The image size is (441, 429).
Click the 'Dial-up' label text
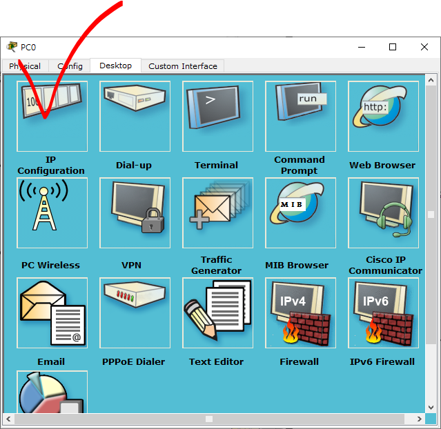134,166
